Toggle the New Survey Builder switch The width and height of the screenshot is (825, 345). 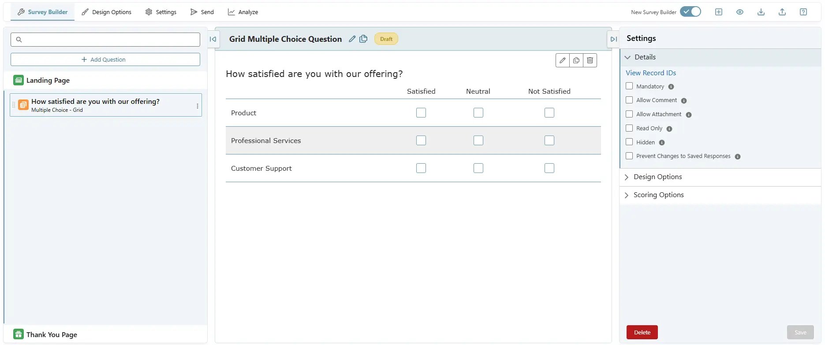click(x=691, y=12)
